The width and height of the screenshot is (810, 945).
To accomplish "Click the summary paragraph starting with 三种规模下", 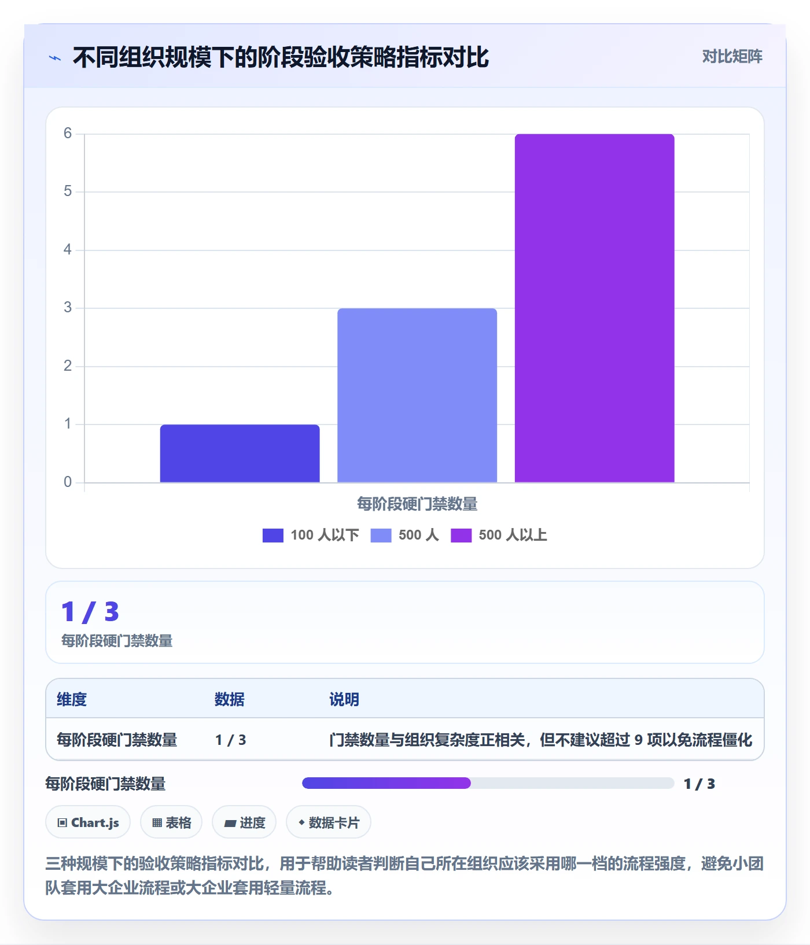I will [x=405, y=876].
